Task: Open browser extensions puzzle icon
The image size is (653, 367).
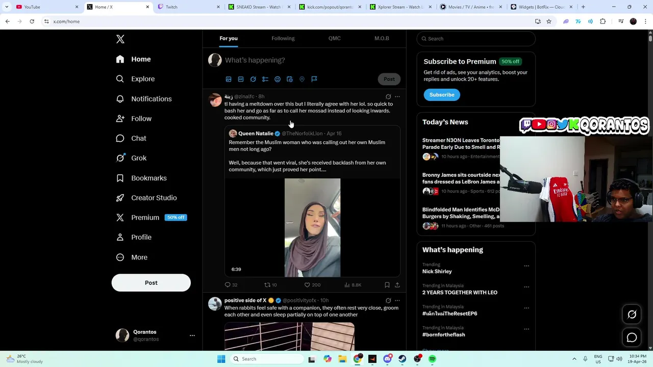Action: 603,21
